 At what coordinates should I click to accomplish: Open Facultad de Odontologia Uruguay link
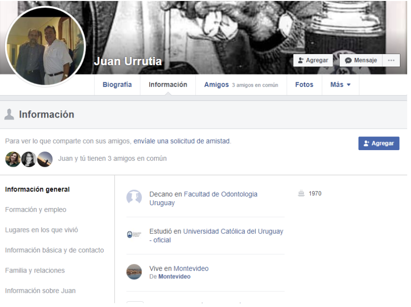pos(204,198)
